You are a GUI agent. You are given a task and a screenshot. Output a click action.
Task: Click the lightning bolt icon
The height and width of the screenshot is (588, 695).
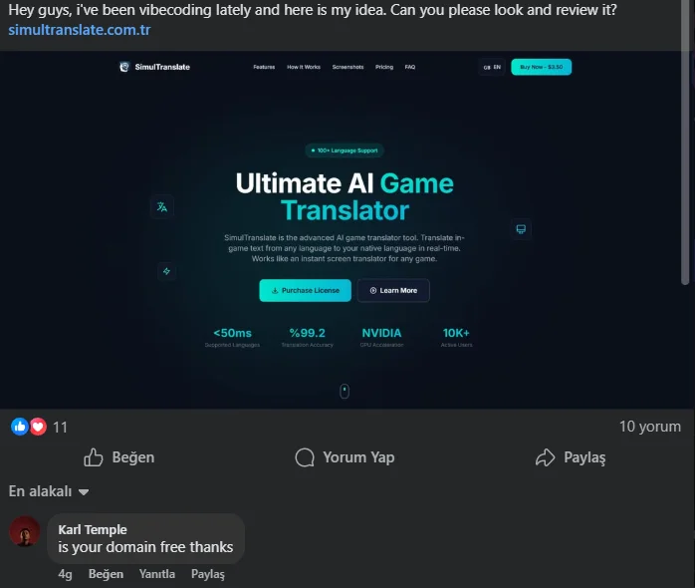pyautogui.click(x=166, y=271)
